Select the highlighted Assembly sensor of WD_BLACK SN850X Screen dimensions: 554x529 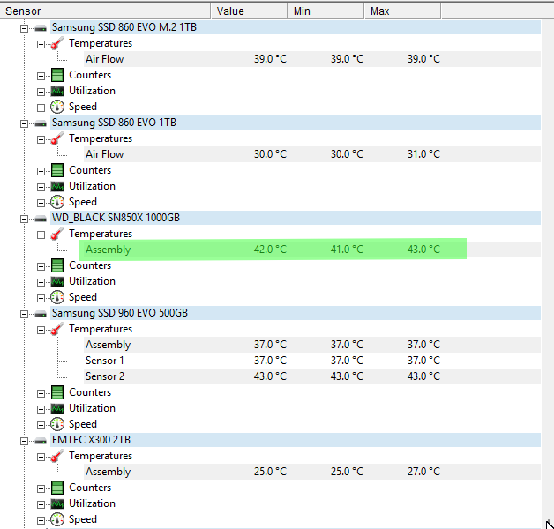click(273, 250)
